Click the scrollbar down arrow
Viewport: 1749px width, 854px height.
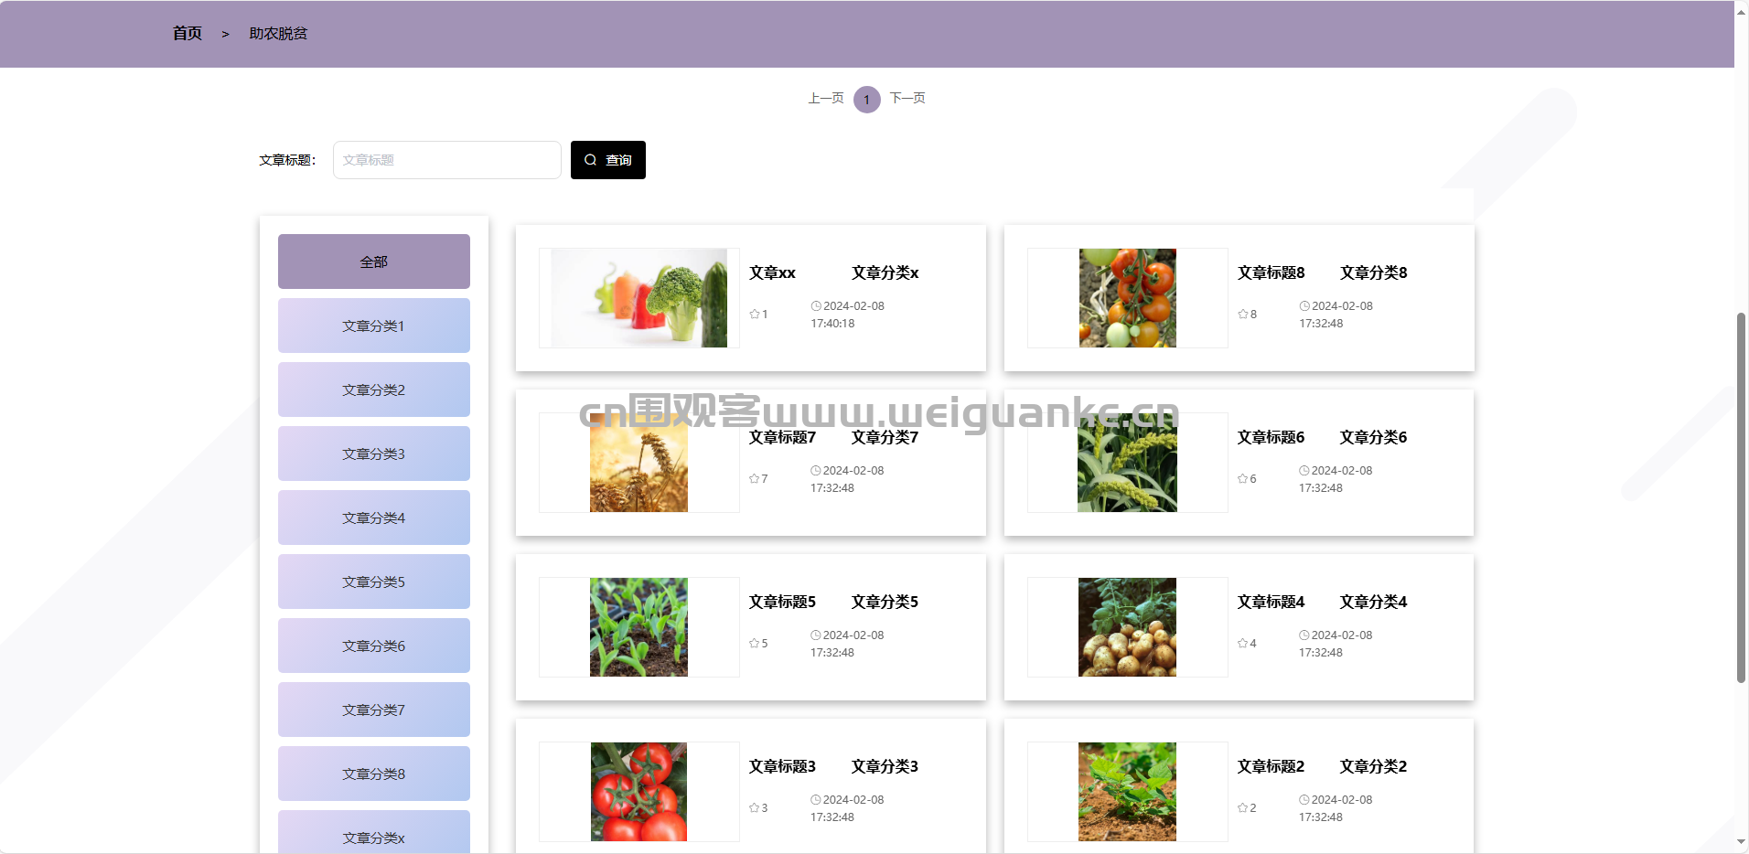tap(1741, 843)
